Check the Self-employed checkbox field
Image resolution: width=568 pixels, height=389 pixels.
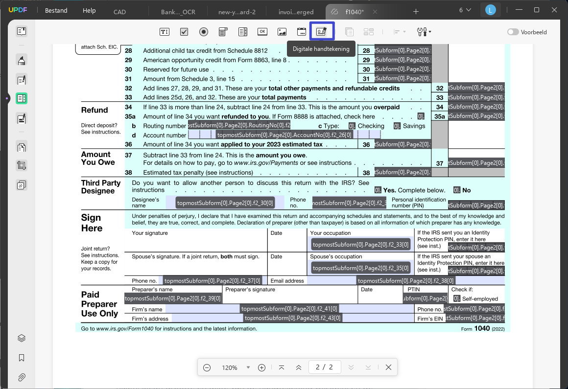(x=457, y=298)
